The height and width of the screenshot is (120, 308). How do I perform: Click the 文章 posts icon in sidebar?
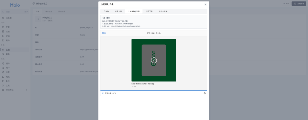[3, 27]
